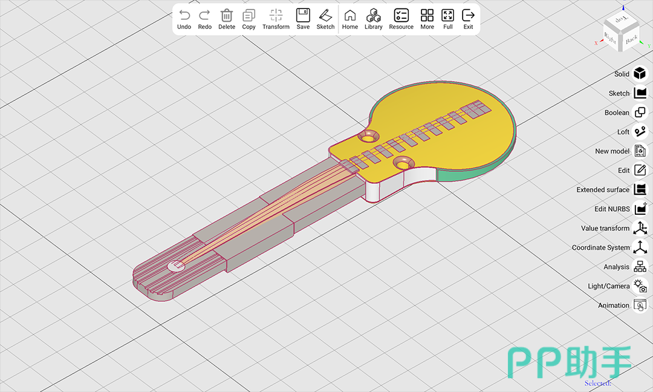Screen dimensions: 653x392
Task: Open the Resource panel
Action: [401, 16]
